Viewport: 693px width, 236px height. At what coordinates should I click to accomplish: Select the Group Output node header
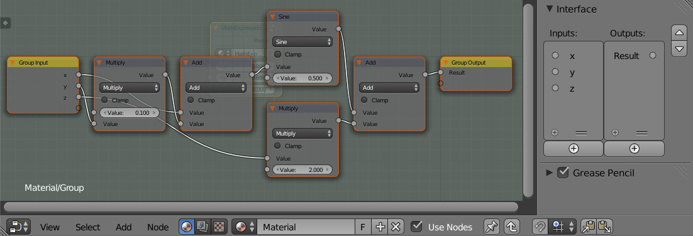(476, 63)
